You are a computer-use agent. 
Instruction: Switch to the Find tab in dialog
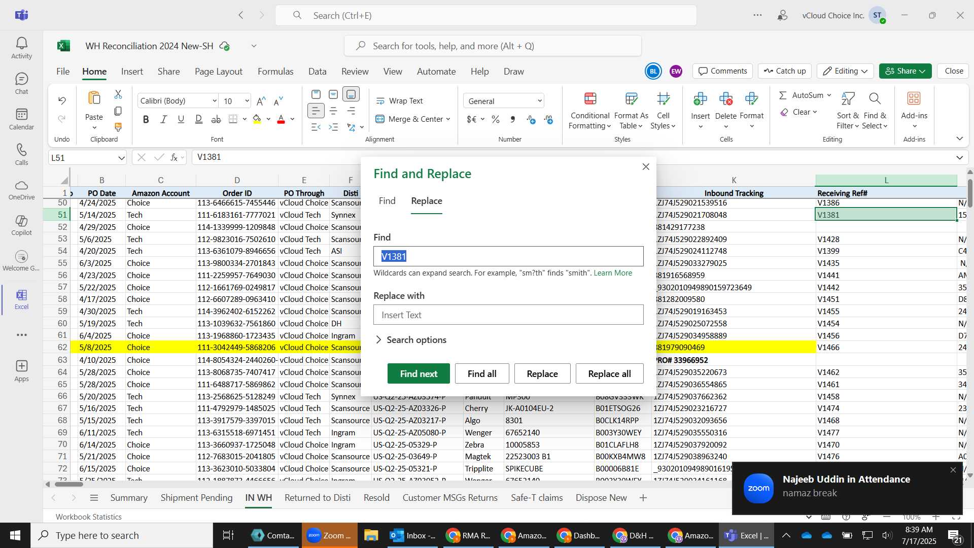coord(387,201)
